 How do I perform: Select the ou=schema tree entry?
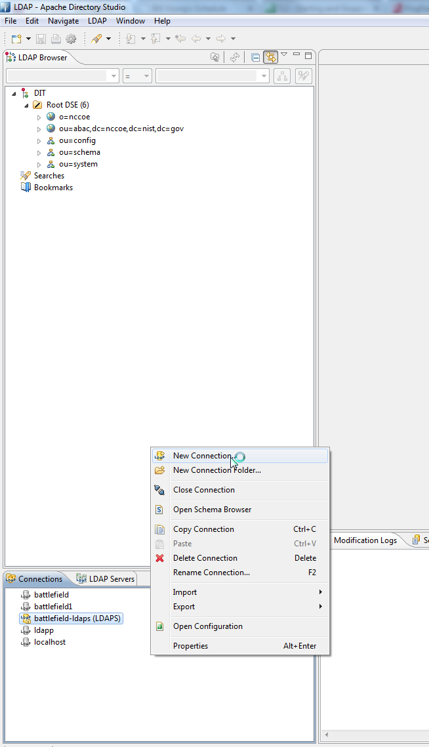(x=79, y=152)
